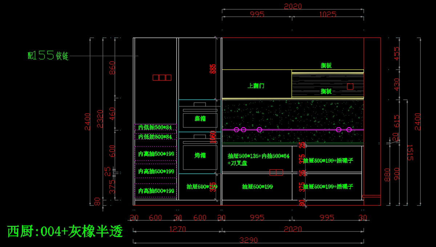Select the 3290 overall width dimension
Viewport: 436px width, 247px height.
(x=248, y=240)
